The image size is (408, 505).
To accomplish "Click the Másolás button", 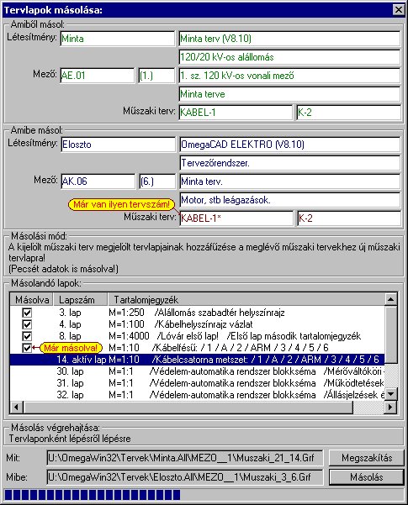I will coord(367,477).
